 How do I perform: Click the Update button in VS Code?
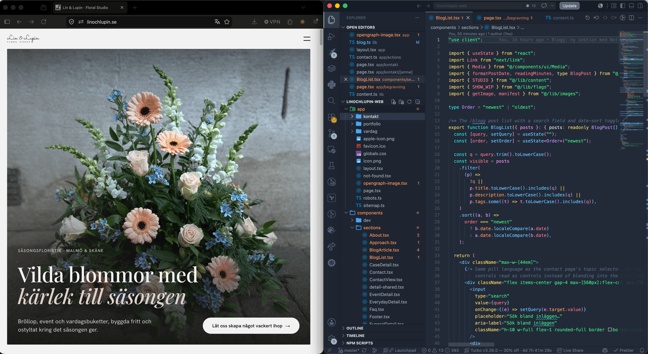tap(569, 6)
